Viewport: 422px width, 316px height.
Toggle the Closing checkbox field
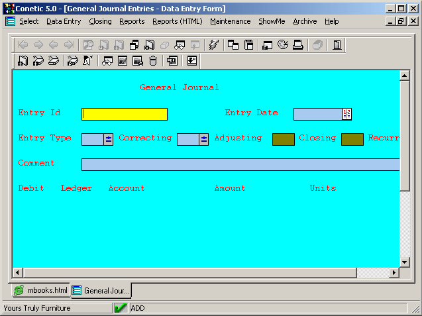(x=352, y=139)
